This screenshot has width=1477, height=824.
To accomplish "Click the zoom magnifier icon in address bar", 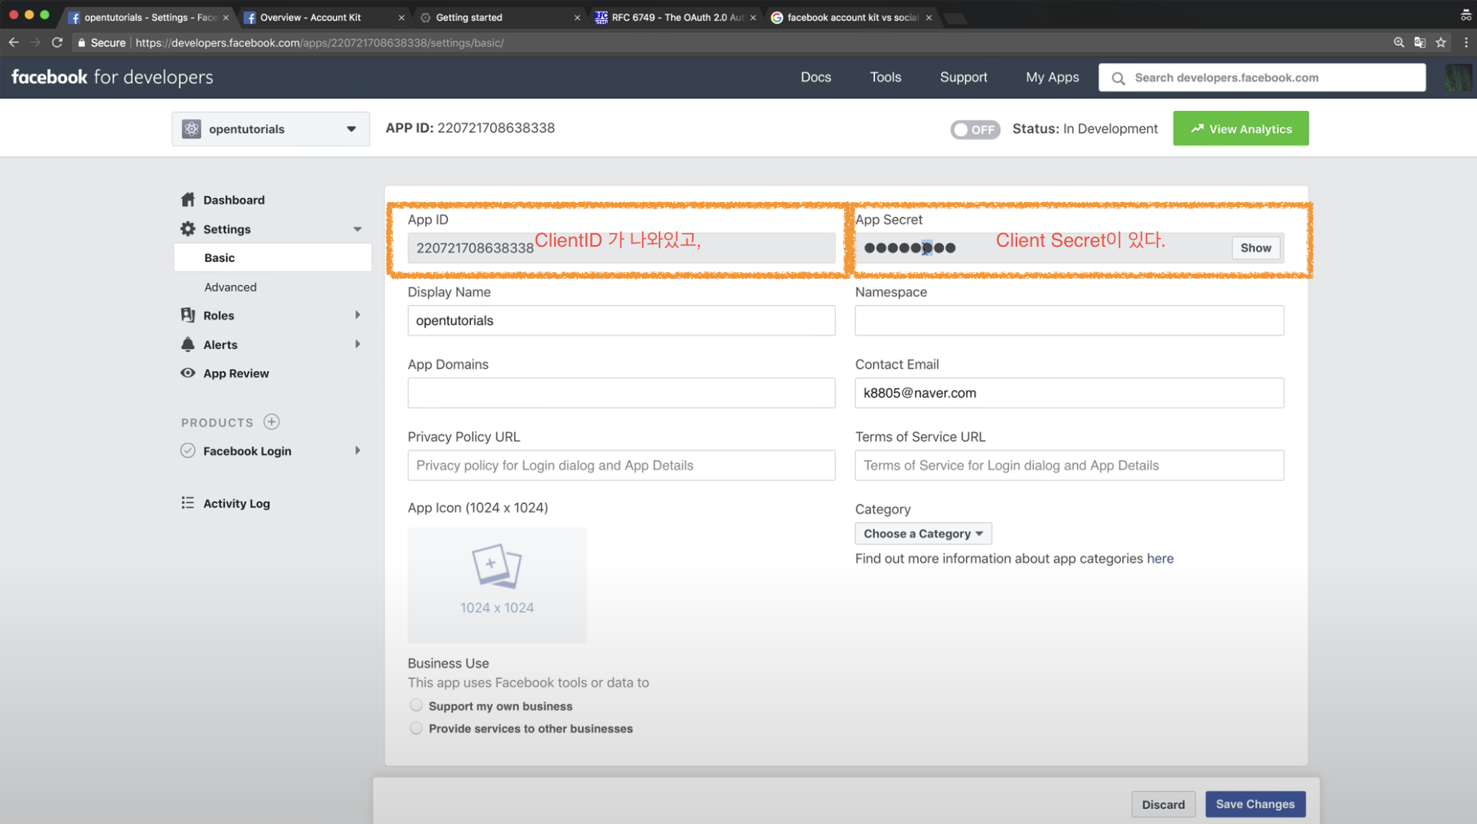I will click(1399, 42).
